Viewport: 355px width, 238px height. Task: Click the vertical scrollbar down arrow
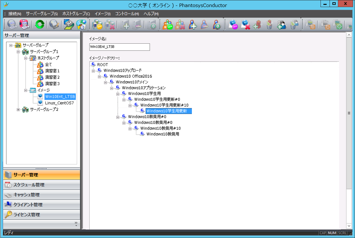pos(349,226)
